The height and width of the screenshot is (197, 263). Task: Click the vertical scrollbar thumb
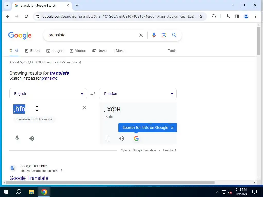(259, 41)
